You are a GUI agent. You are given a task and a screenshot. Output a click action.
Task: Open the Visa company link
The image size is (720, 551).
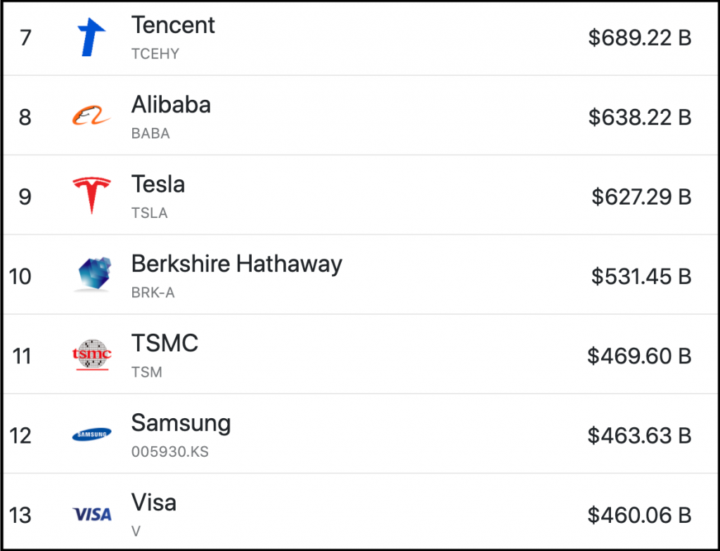point(153,503)
